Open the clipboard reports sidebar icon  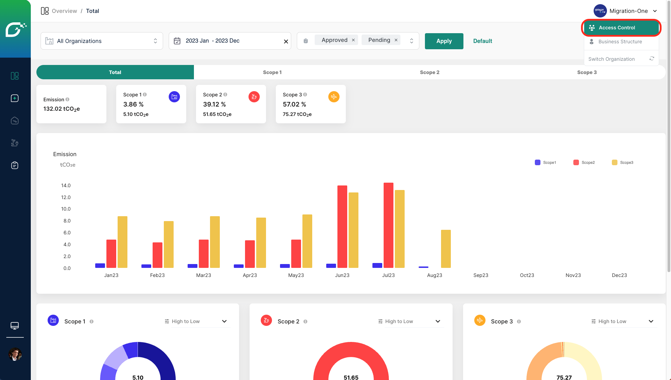(x=15, y=165)
